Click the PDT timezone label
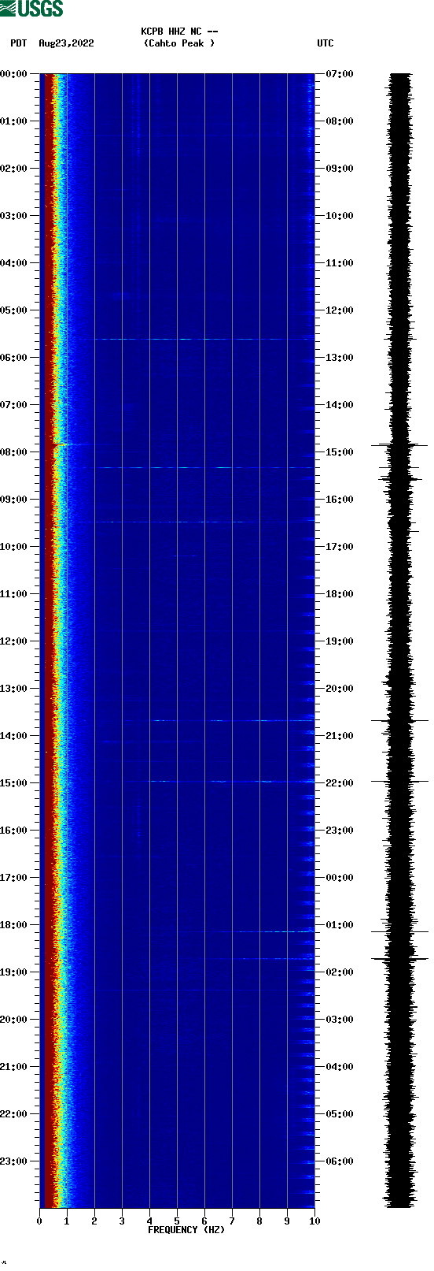This screenshot has width=434, height=1271. [19, 43]
